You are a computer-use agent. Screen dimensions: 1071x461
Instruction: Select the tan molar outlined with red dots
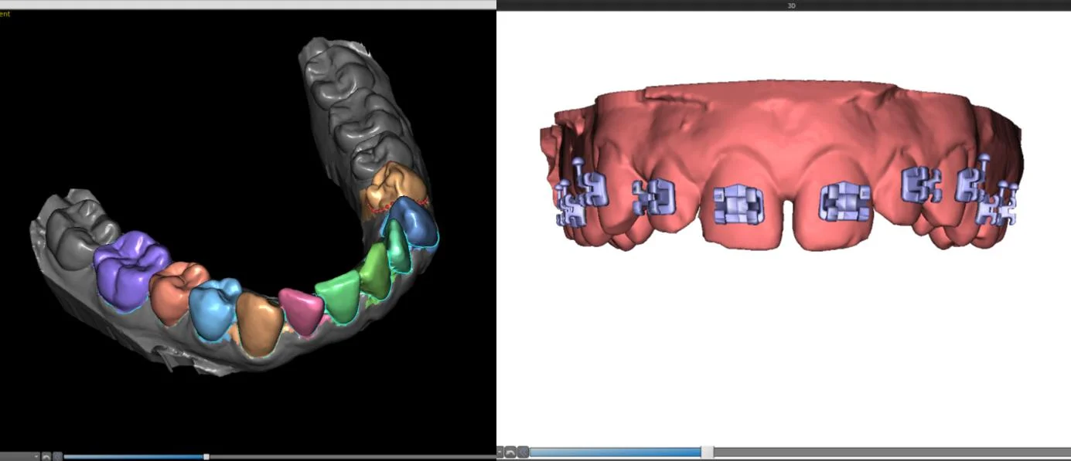395,188
